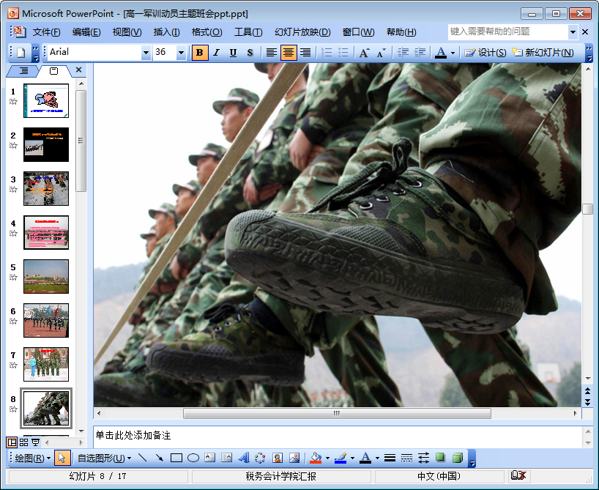Insert a horizontal text box

click(x=209, y=458)
